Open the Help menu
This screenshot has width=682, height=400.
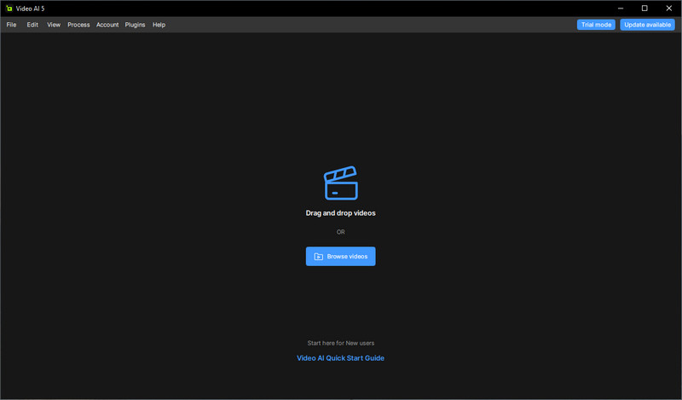(159, 25)
